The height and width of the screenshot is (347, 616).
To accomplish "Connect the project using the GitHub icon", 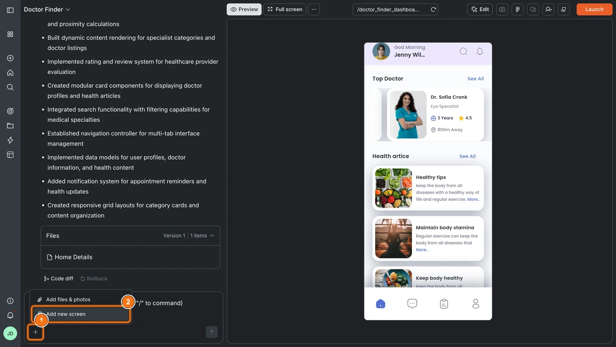I will pos(563,9).
